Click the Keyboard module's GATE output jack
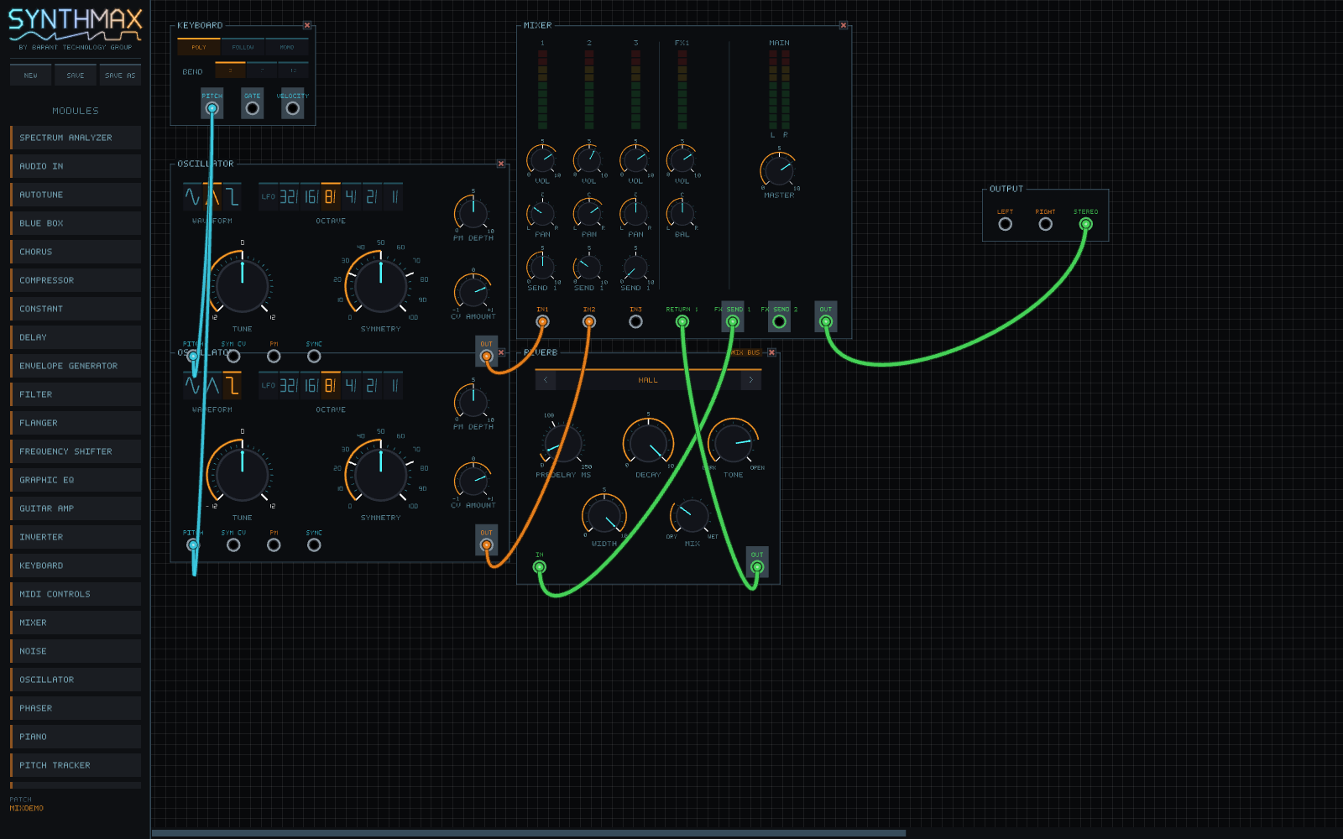This screenshot has height=839, width=1343. pos(253,108)
